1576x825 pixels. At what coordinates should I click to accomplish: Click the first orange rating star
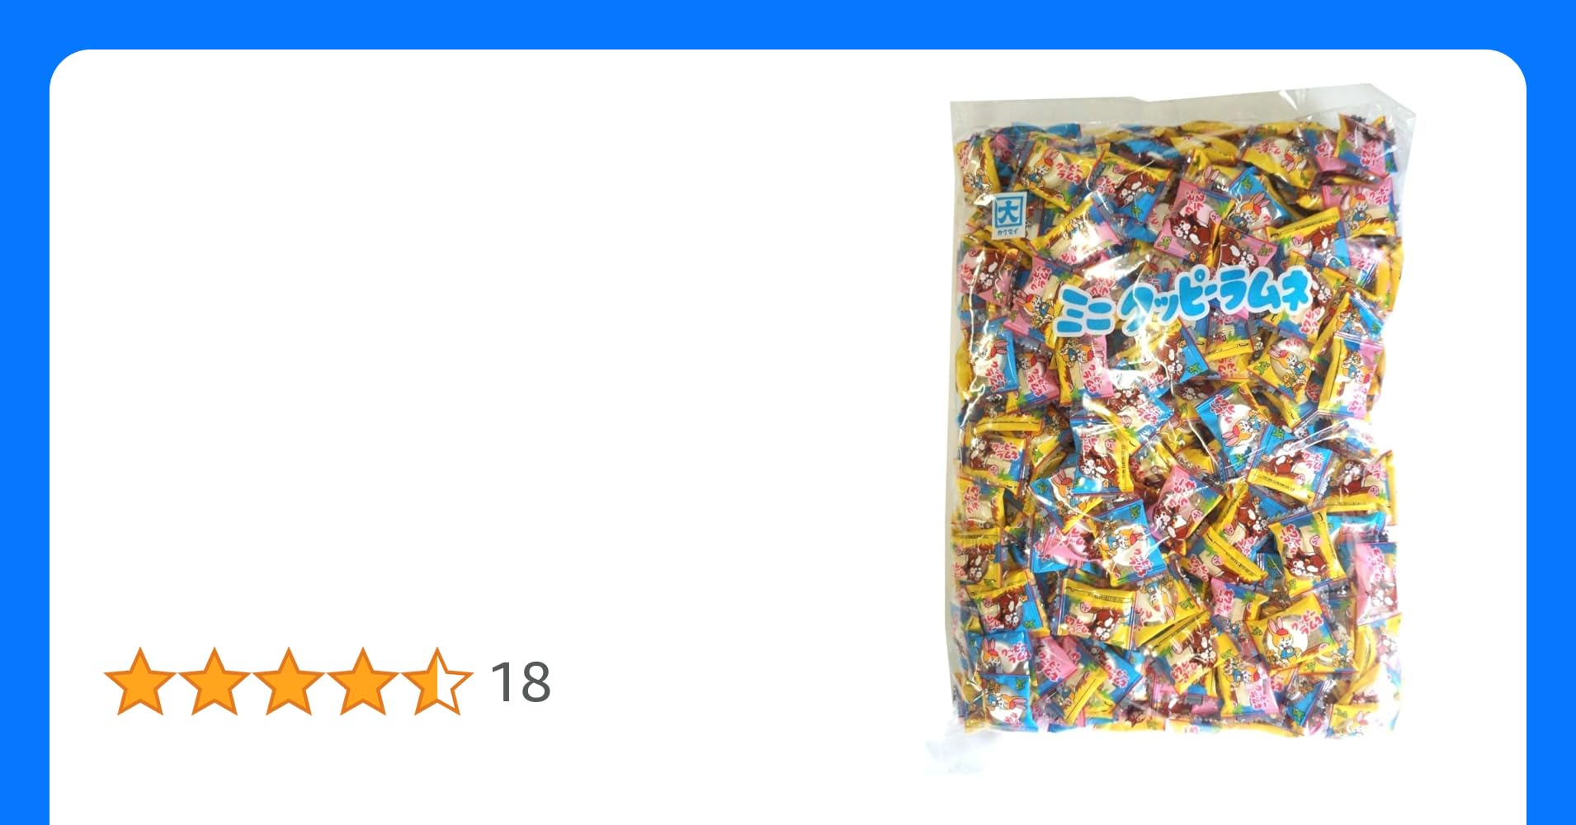(140, 681)
